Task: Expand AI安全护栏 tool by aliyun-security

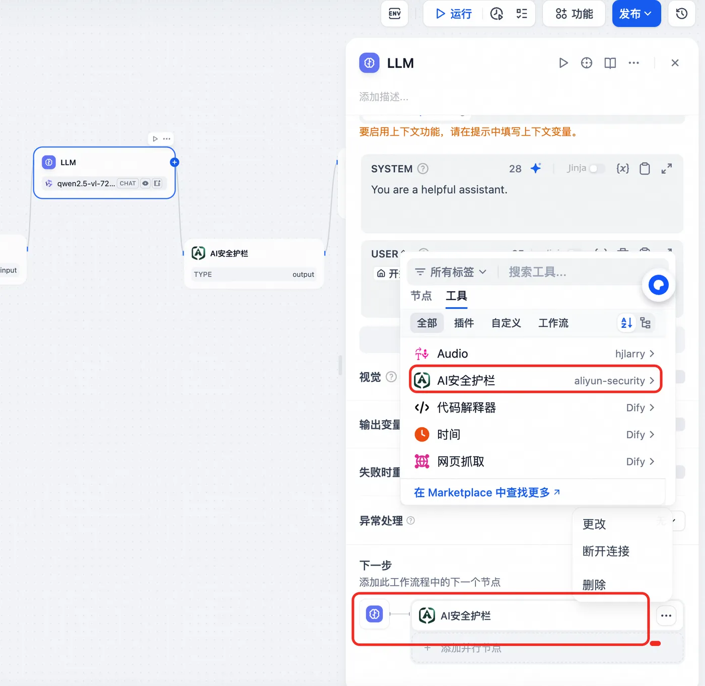Action: click(535, 380)
